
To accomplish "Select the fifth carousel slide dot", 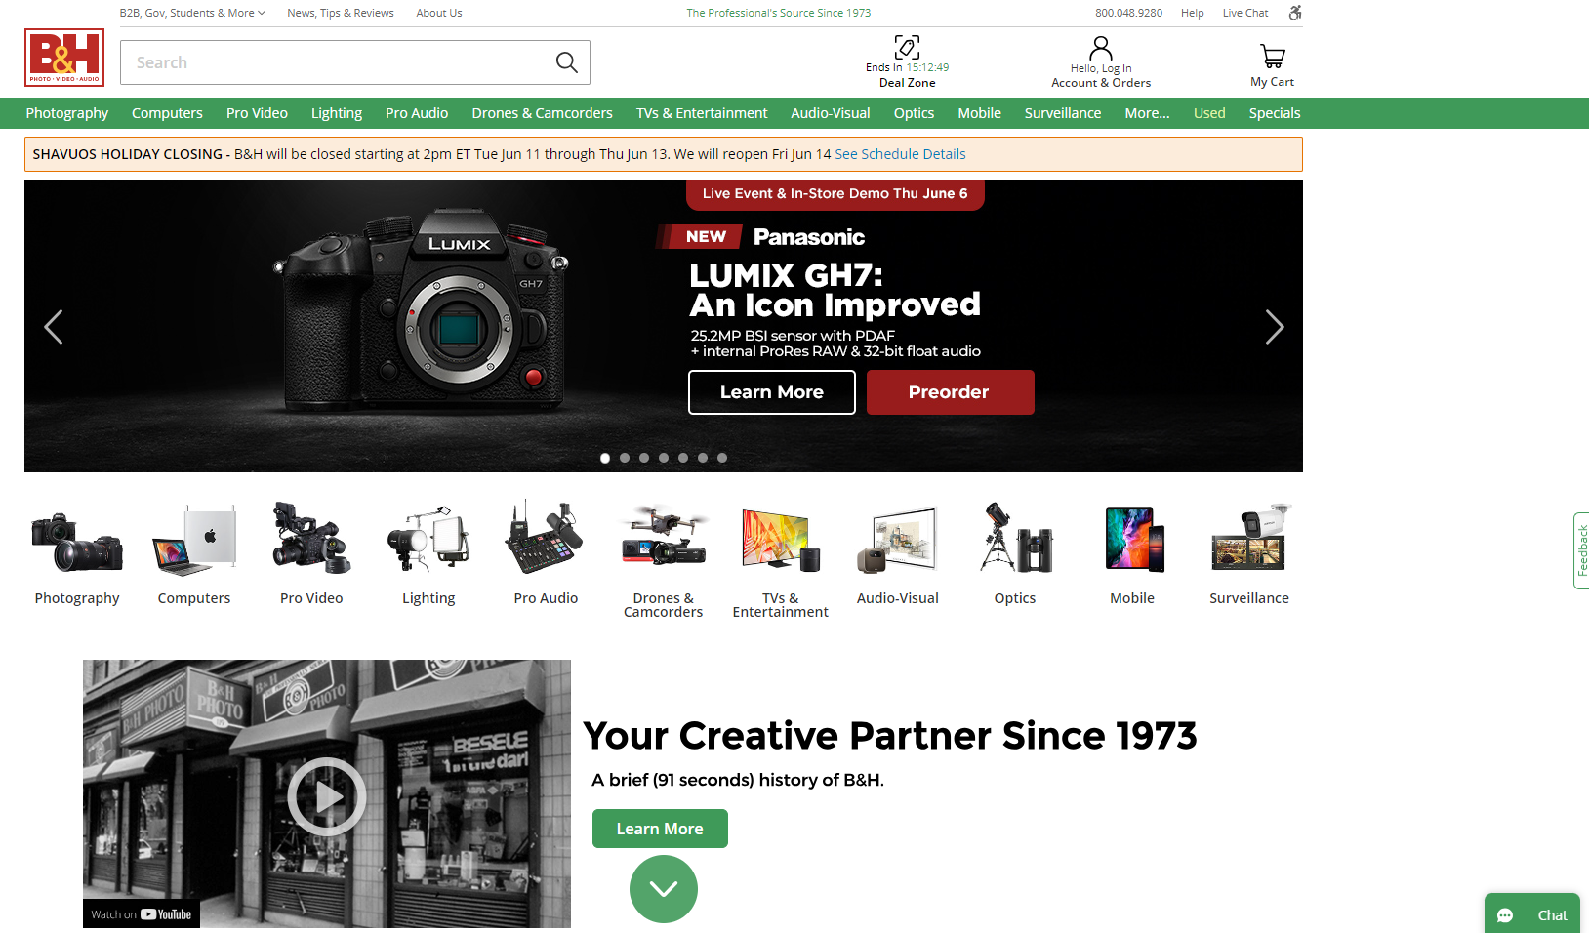I will tap(683, 458).
